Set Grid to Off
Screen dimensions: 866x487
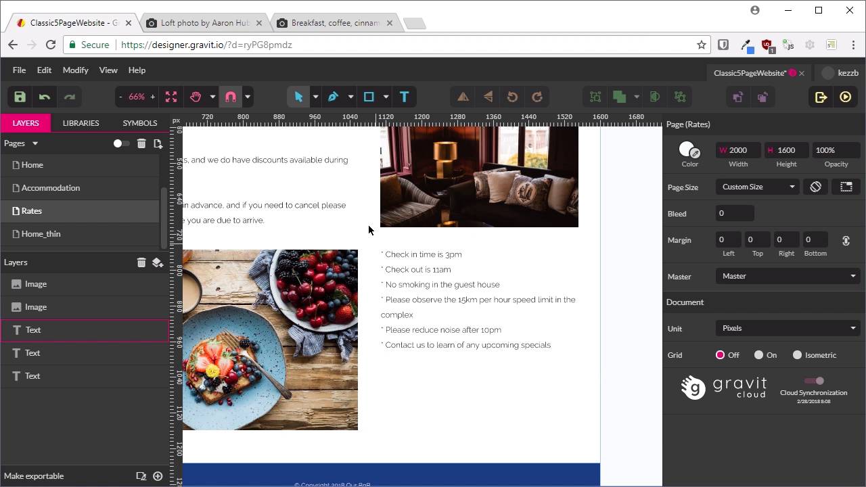click(x=720, y=355)
